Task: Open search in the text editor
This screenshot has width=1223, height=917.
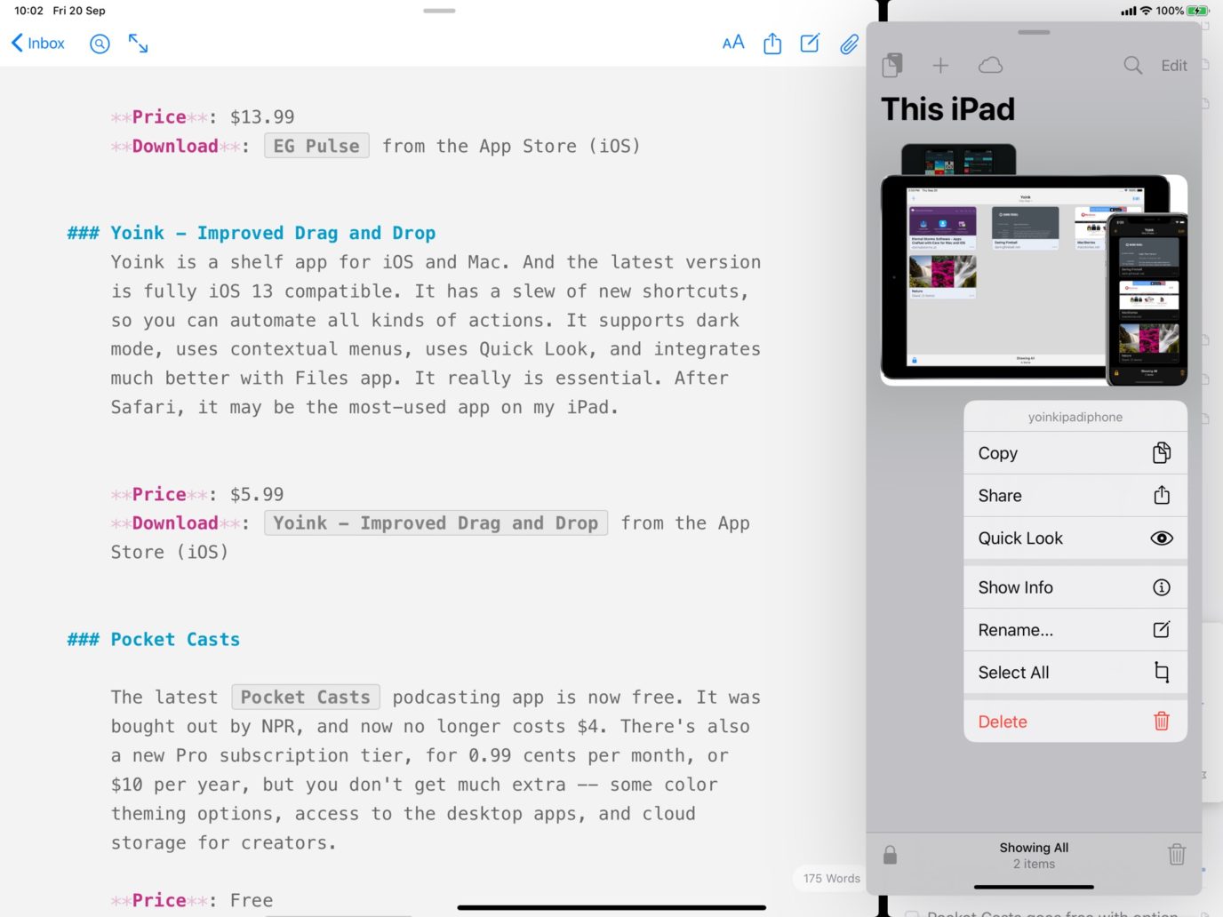Action: pos(99,43)
